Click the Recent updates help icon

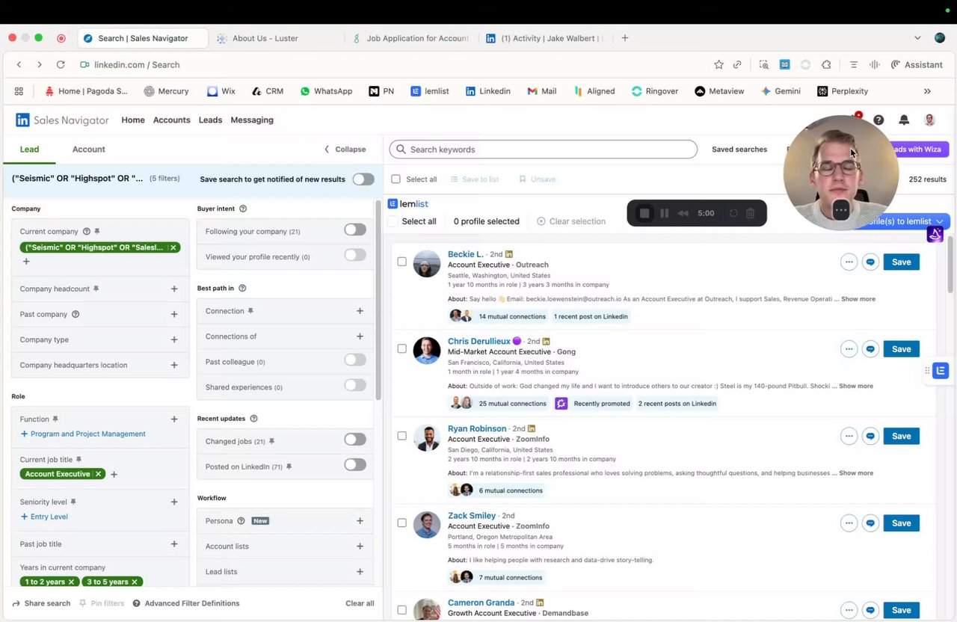[253, 419]
